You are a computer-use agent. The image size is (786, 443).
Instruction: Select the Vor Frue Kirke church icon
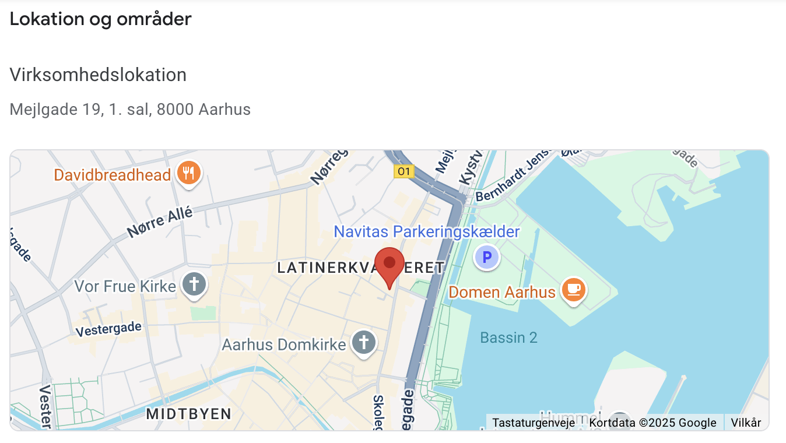pos(194,286)
